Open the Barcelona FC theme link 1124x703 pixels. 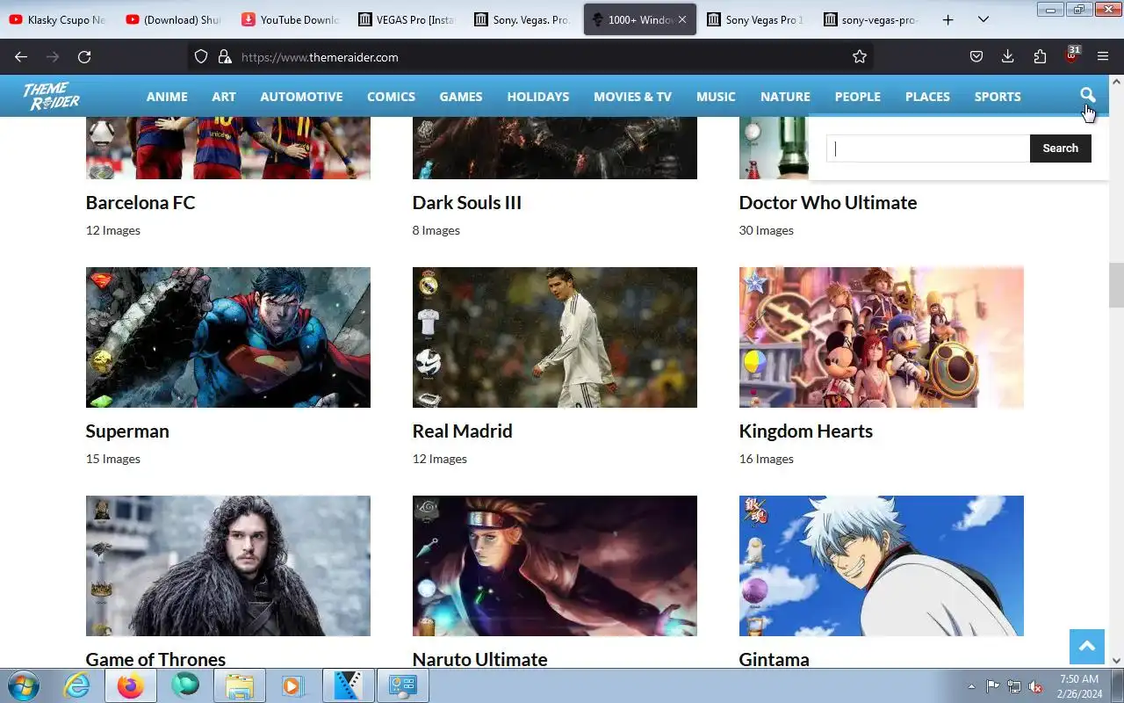(140, 202)
